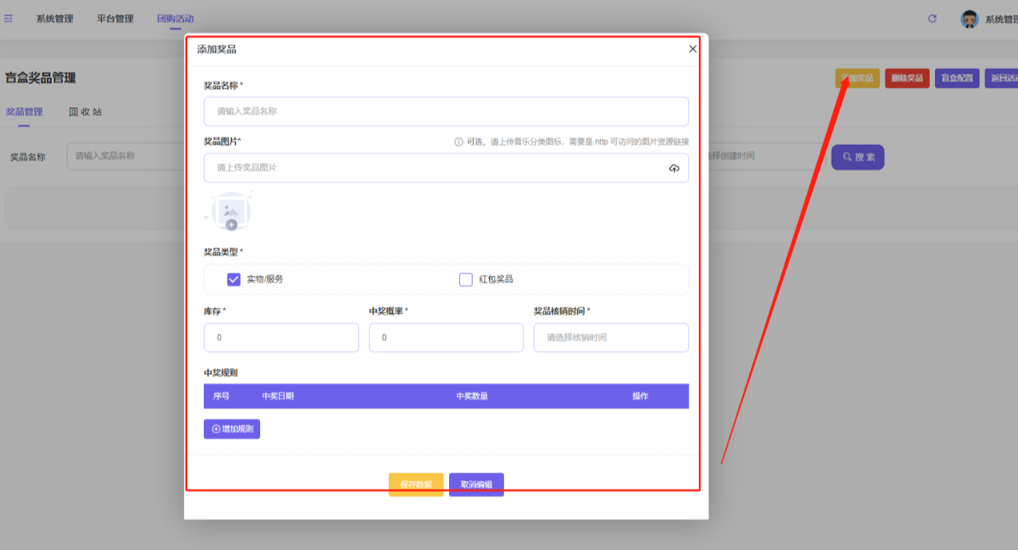
Task: Toggle the prize type 实物/服务 option
Action: [x=233, y=278]
